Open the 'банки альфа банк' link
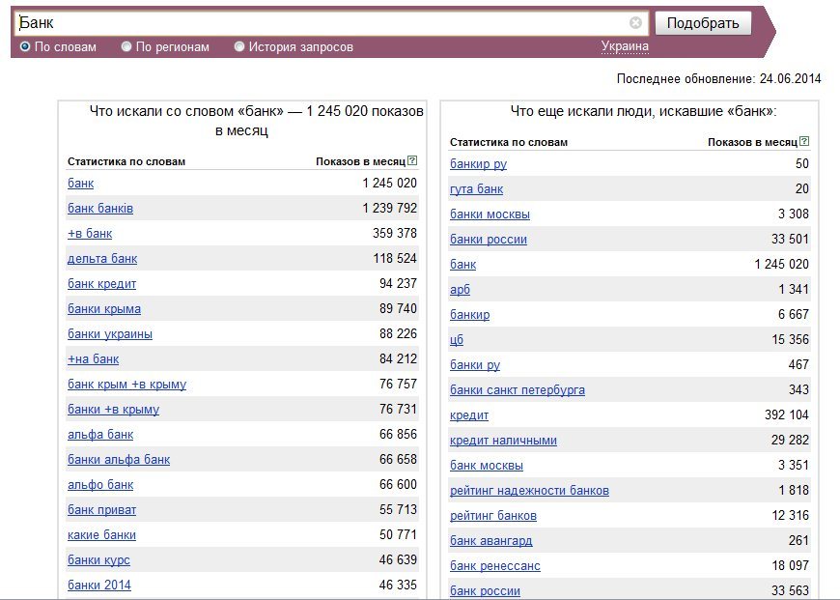Image resolution: width=840 pixels, height=600 pixels. click(119, 460)
